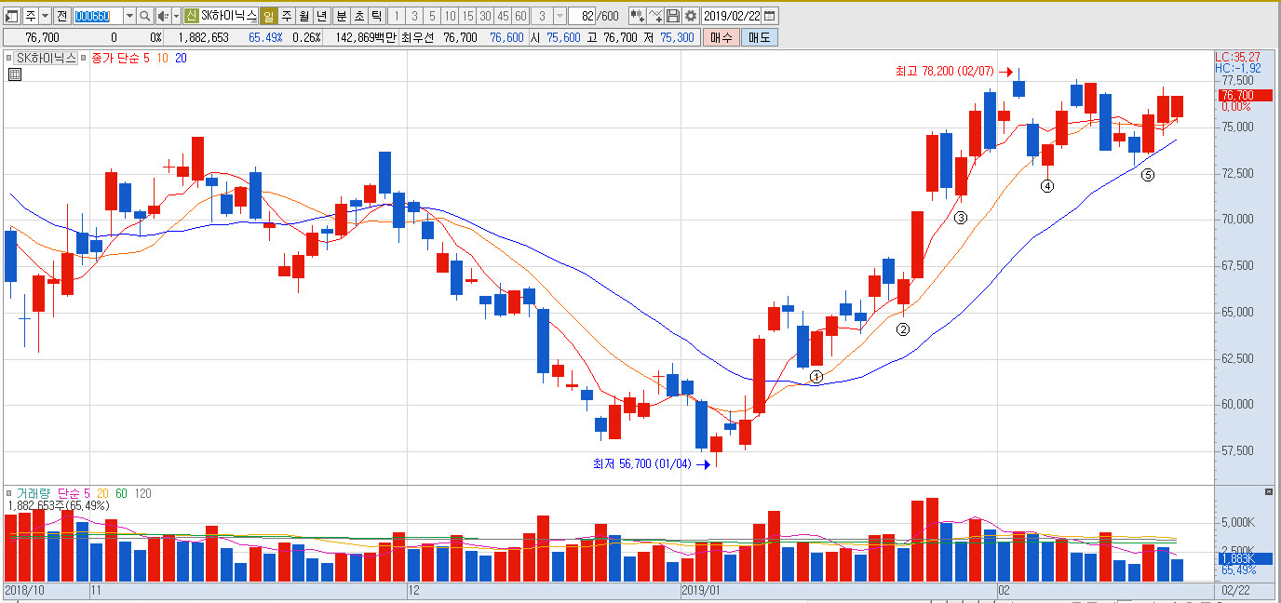Select the tick (틱) chart tab
This screenshot has width=1281, height=603.
point(376,16)
